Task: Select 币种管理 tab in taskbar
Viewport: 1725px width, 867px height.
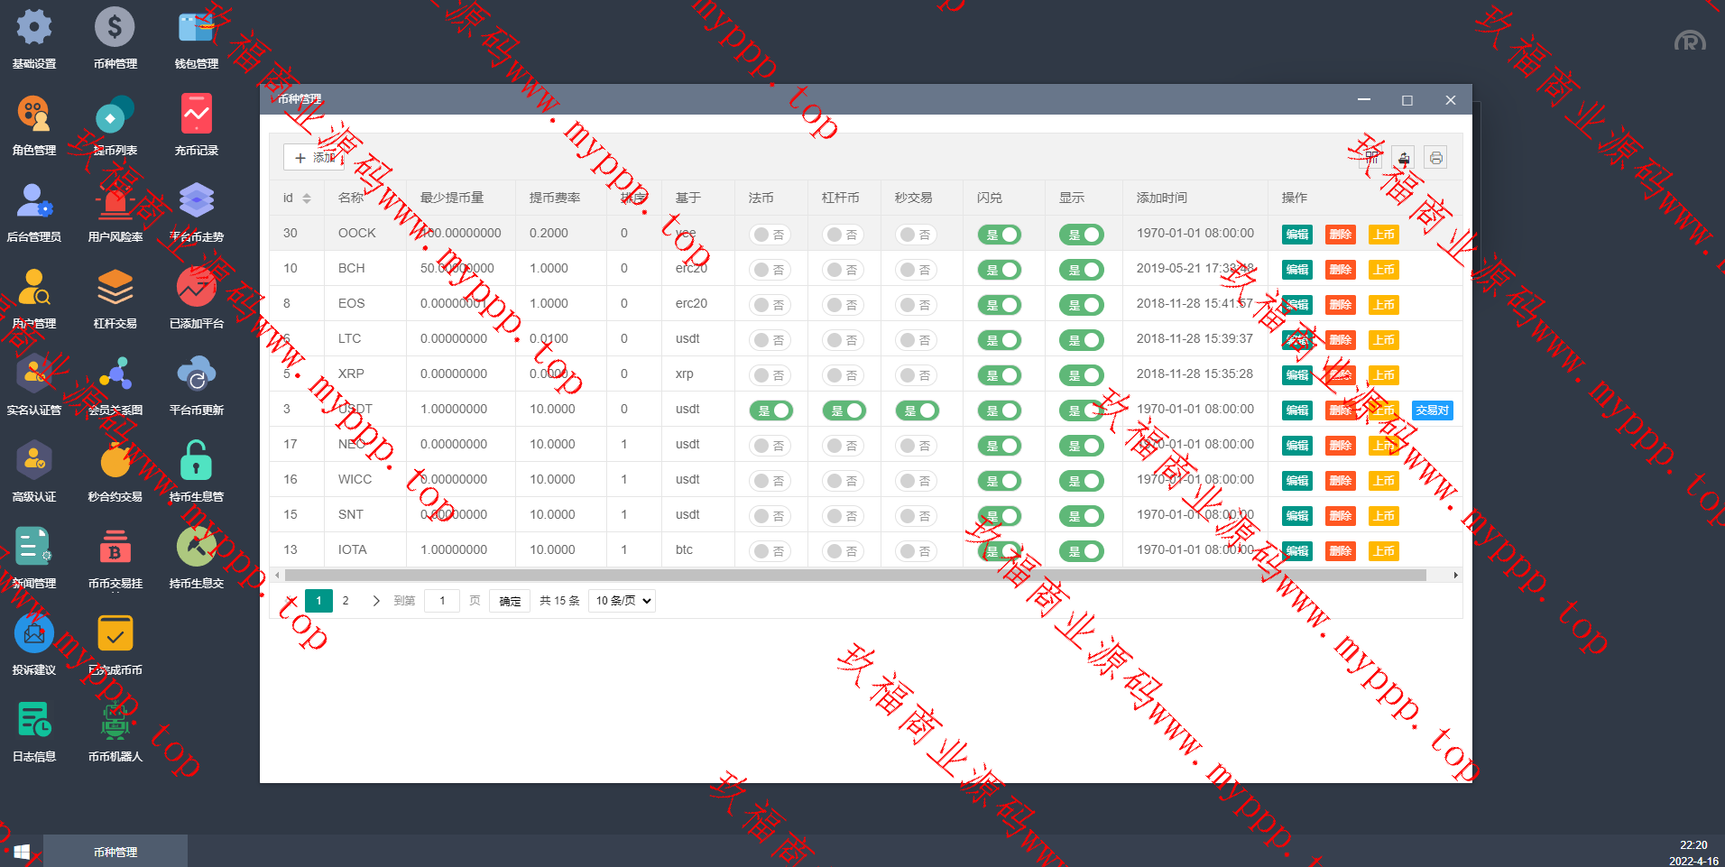Action: pyautogui.click(x=115, y=852)
